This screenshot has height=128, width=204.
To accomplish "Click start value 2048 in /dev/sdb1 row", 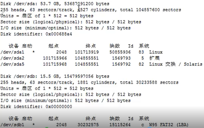I will tap(62, 125).
